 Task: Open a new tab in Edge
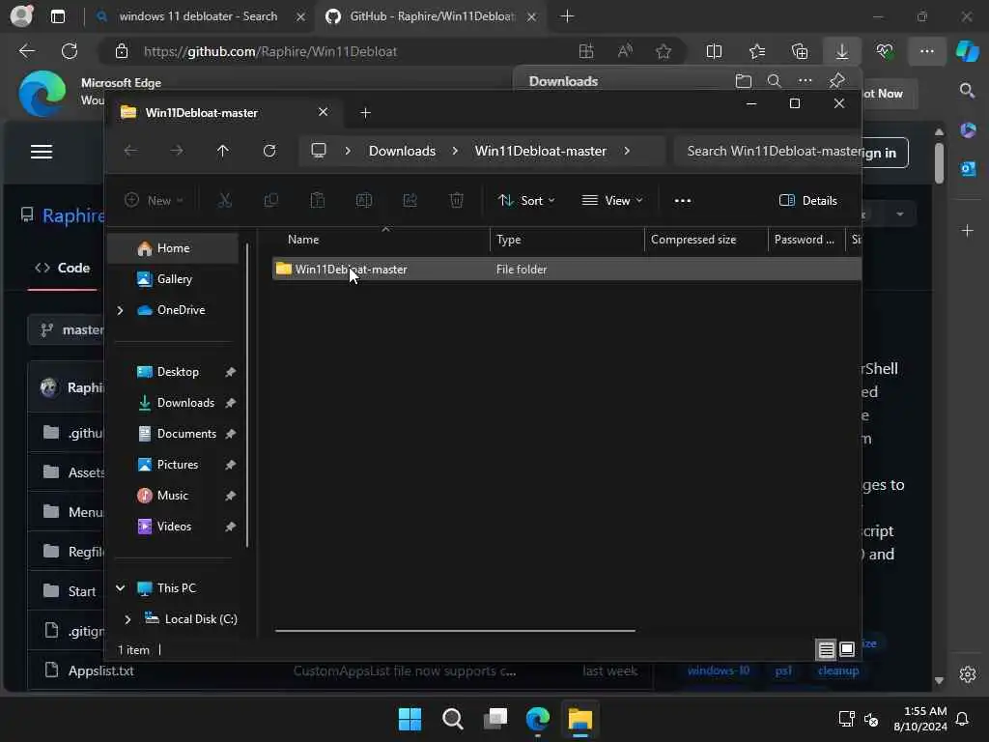[567, 16]
